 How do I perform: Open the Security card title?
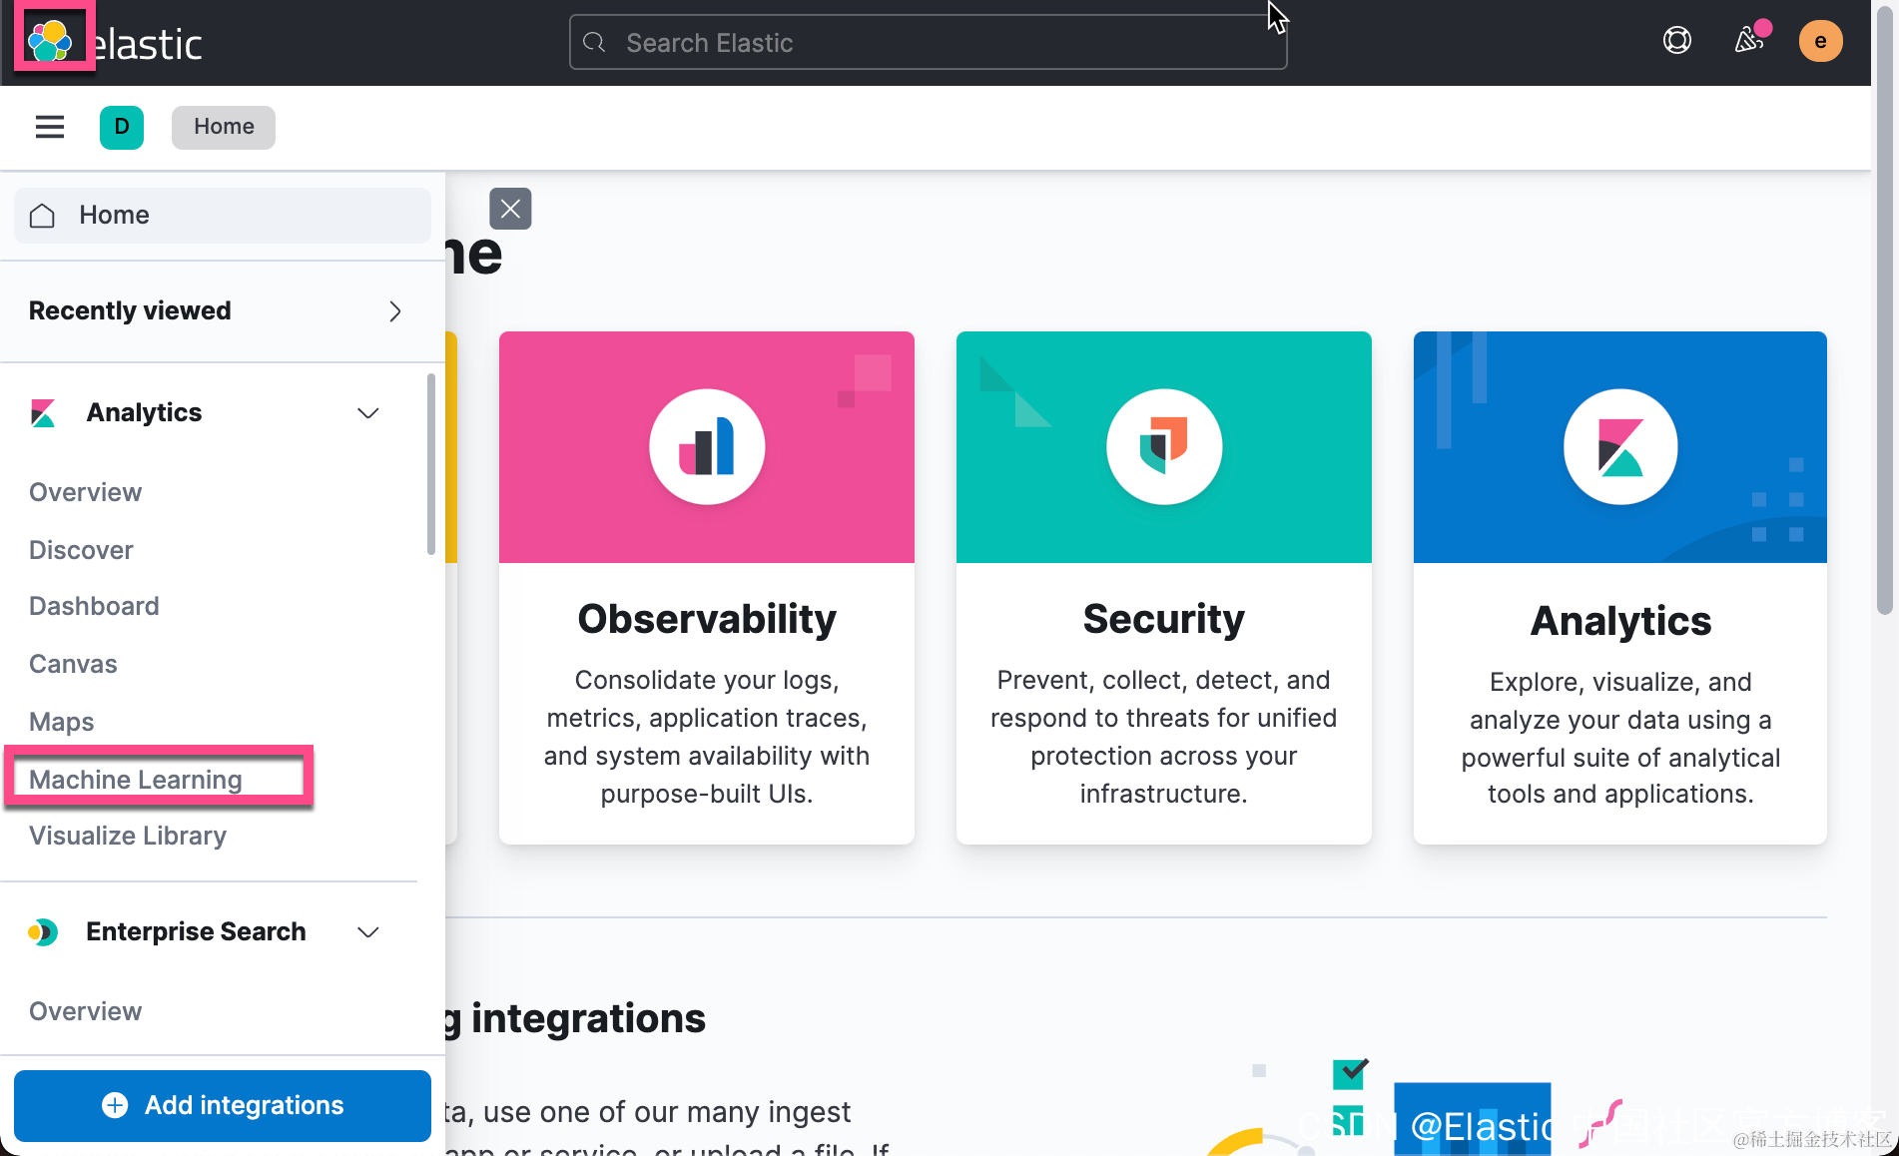[1164, 619]
